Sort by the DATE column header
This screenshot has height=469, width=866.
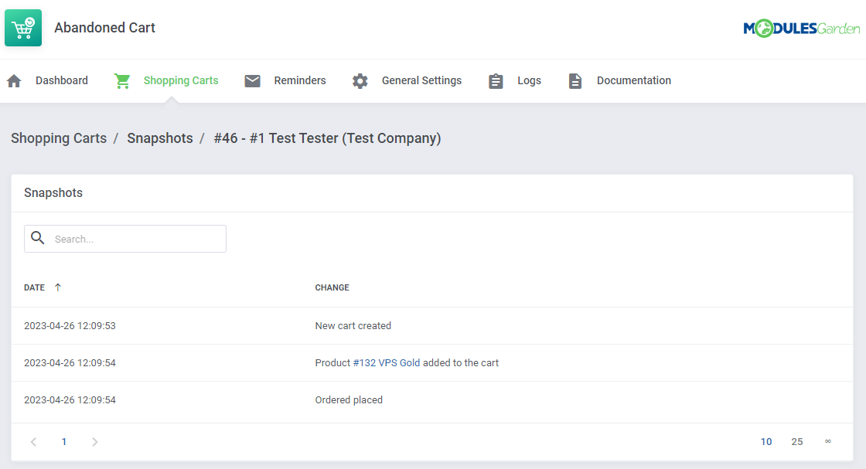click(x=34, y=287)
